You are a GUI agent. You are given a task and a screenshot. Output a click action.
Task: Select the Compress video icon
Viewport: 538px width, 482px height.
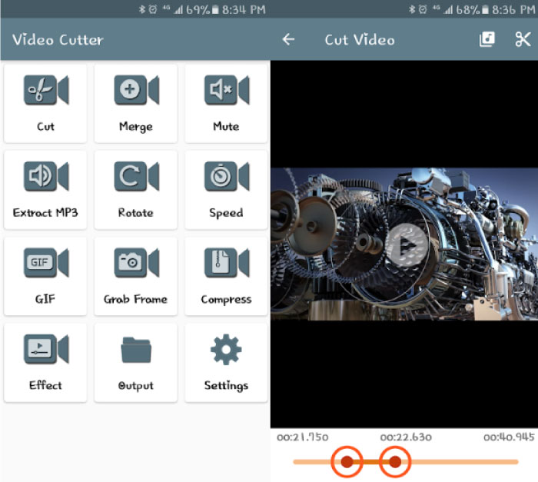click(227, 262)
